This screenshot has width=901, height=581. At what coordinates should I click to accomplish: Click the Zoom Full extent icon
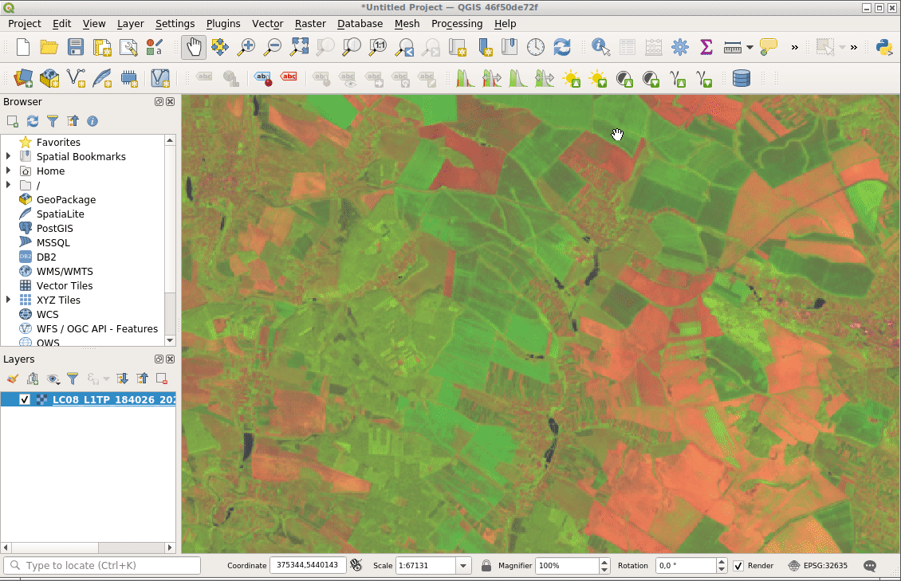pyautogui.click(x=299, y=47)
